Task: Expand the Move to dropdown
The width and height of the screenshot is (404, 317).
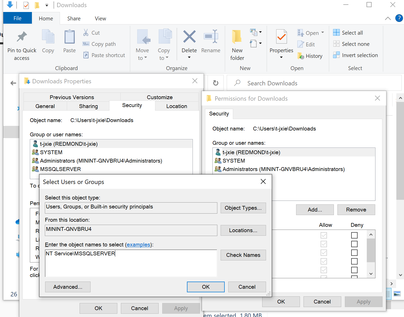Action: click(142, 58)
